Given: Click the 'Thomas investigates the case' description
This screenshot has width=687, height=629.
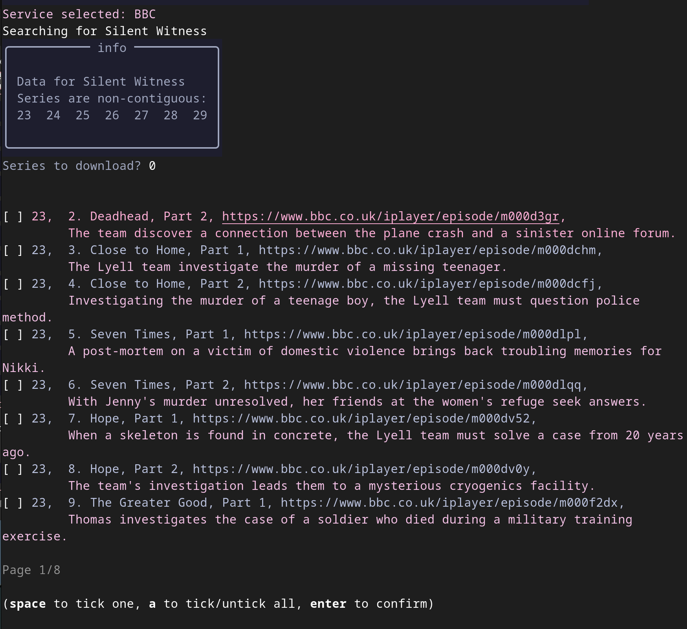Looking at the screenshot, I should point(350,520).
